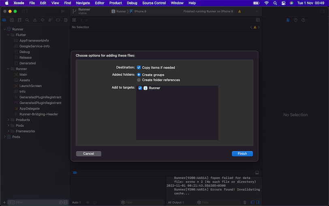The width and height of the screenshot is (329, 206).
Task: Click the yellow warning icon in activity bar
Action: tap(239, 11)
